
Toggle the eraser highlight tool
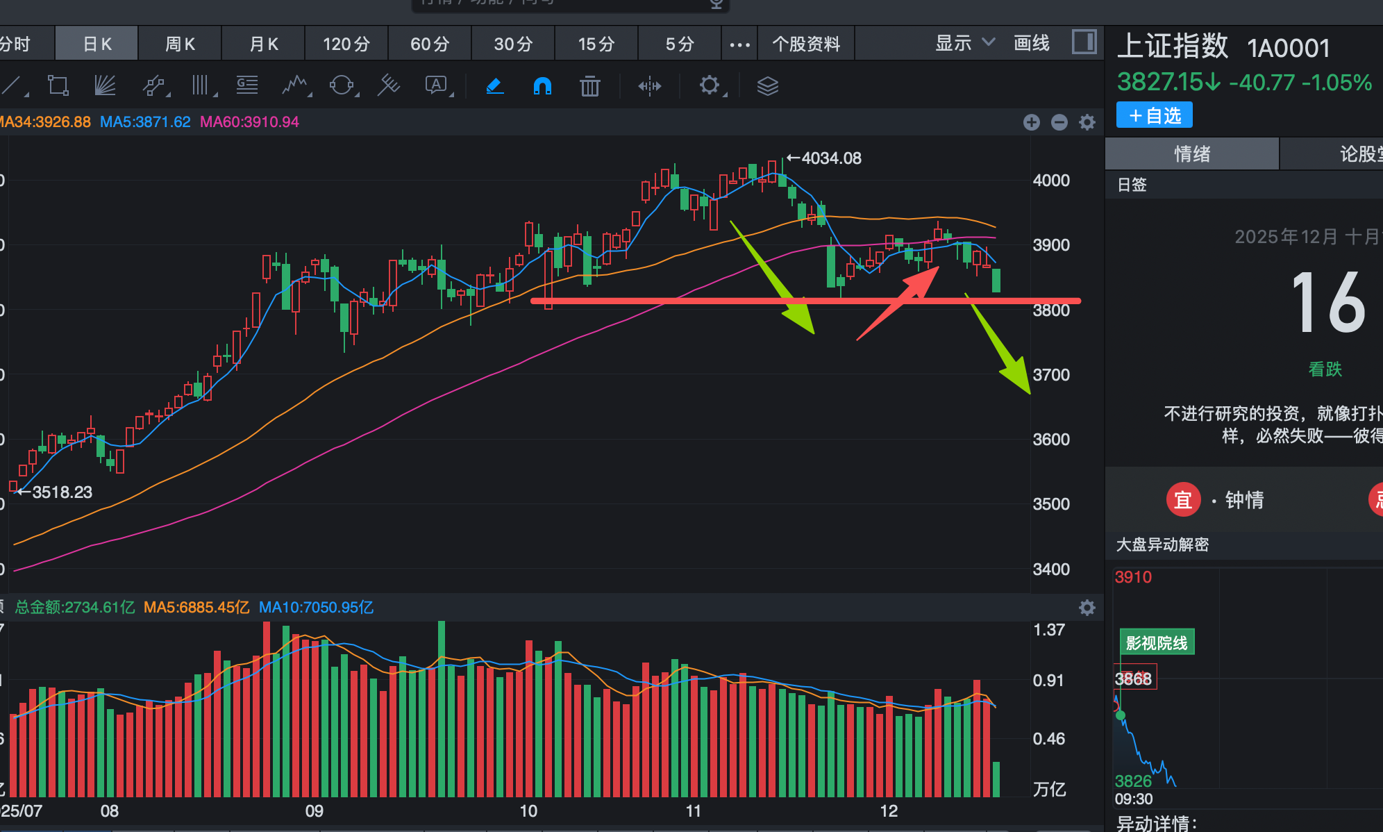coord(494,86)
